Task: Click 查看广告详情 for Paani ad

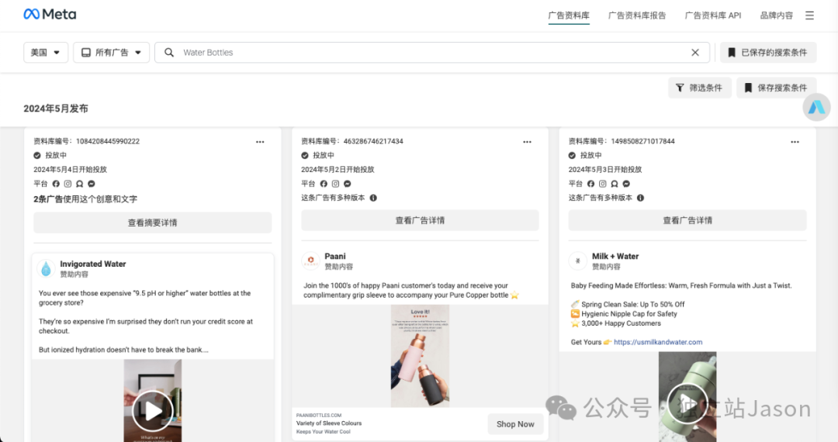Action: 420,220
